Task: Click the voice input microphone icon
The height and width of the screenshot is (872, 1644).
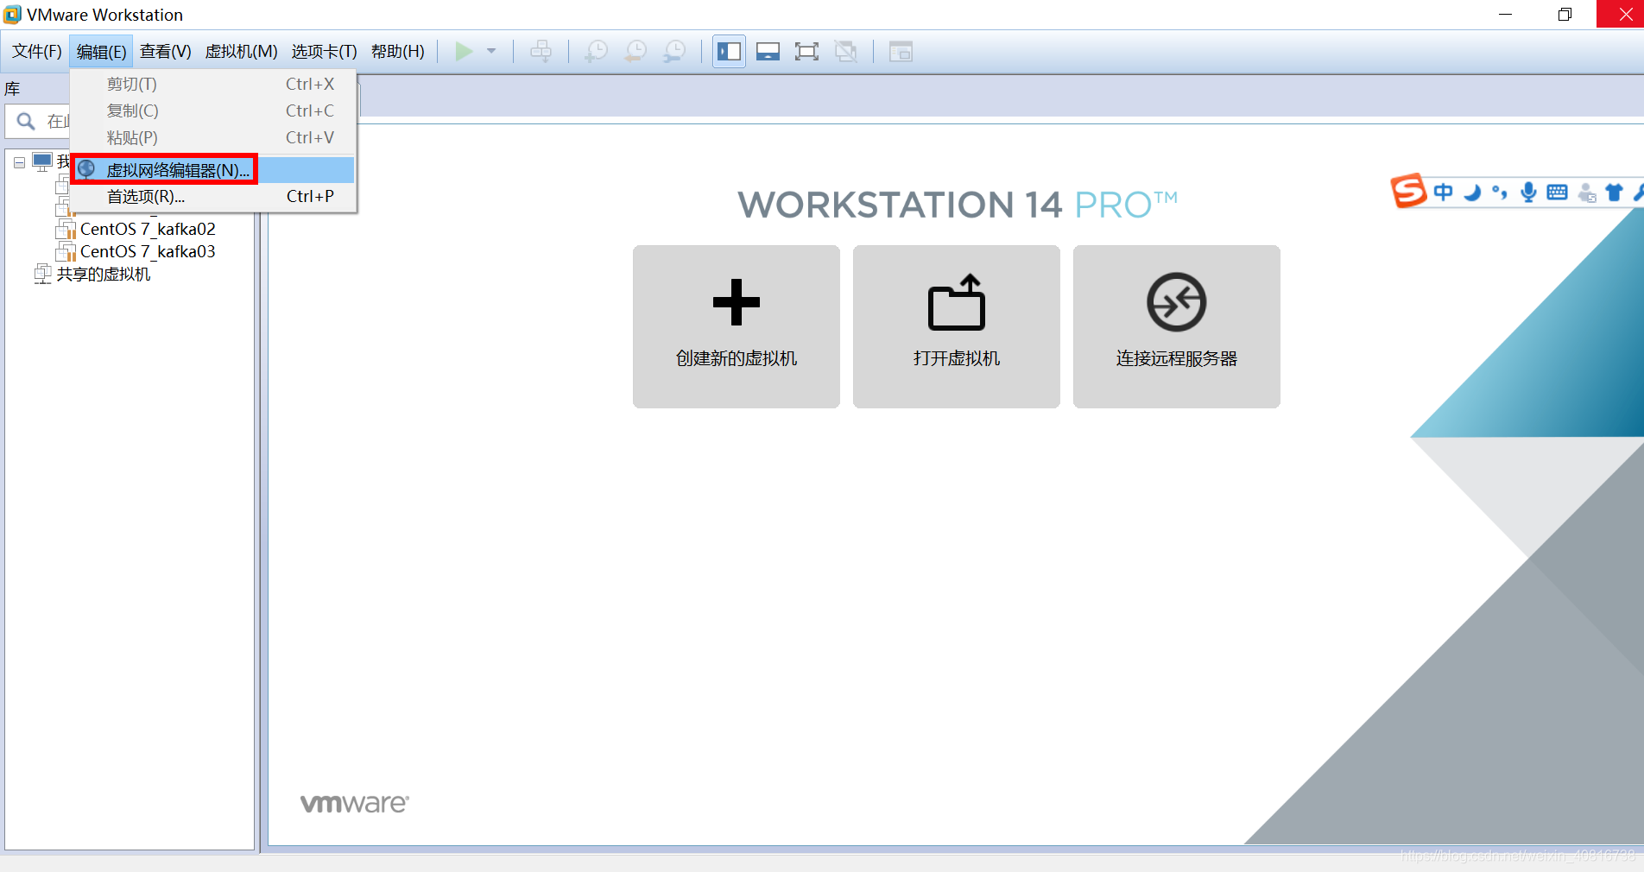Action: pyautogui.click(x=1528, y=192)
